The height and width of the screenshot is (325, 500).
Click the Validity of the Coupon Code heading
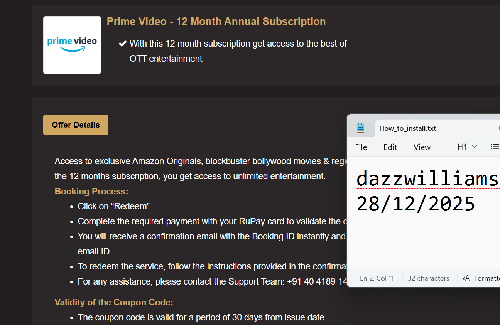pos(114,302)
